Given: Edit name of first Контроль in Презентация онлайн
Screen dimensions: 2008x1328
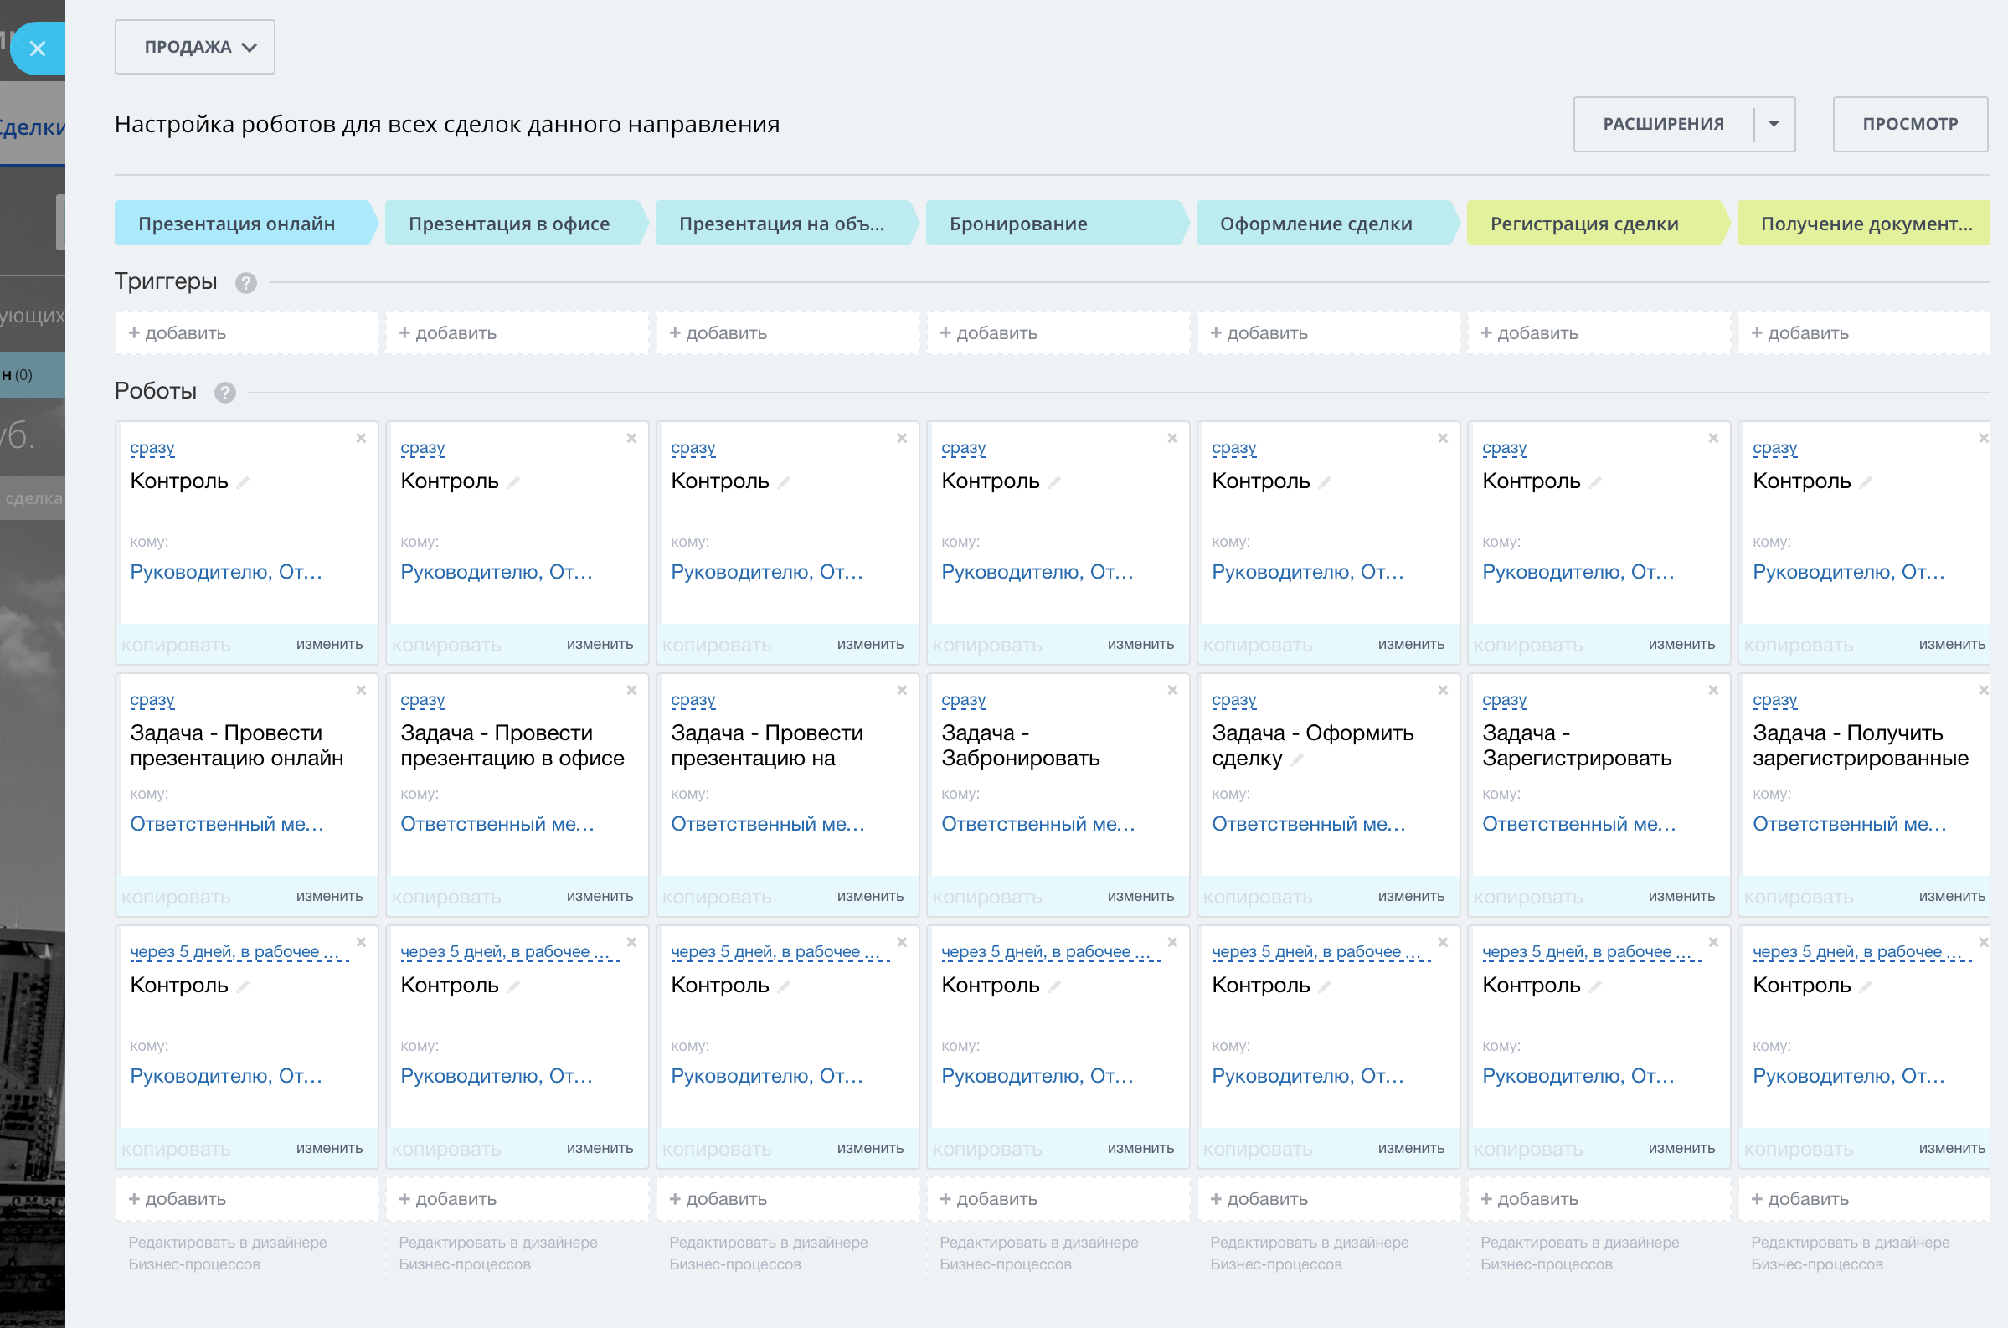Looking at the screenshot, I should click(x=243, y=482).
